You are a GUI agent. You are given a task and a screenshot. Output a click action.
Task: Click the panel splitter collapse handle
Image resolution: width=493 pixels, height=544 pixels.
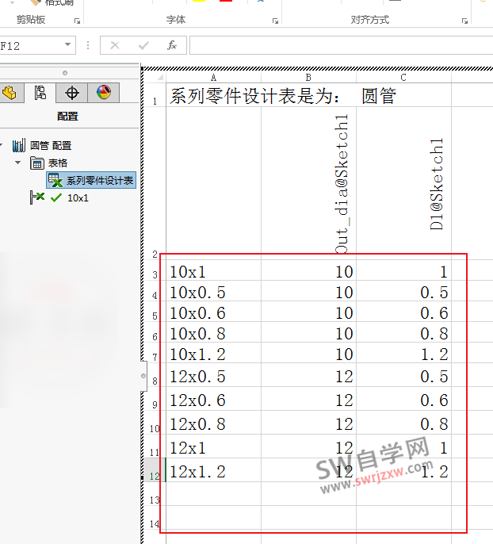click(x=143, y=376)
